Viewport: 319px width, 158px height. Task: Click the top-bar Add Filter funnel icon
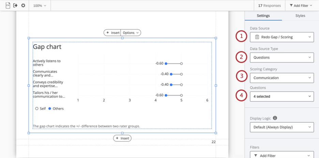291,5
